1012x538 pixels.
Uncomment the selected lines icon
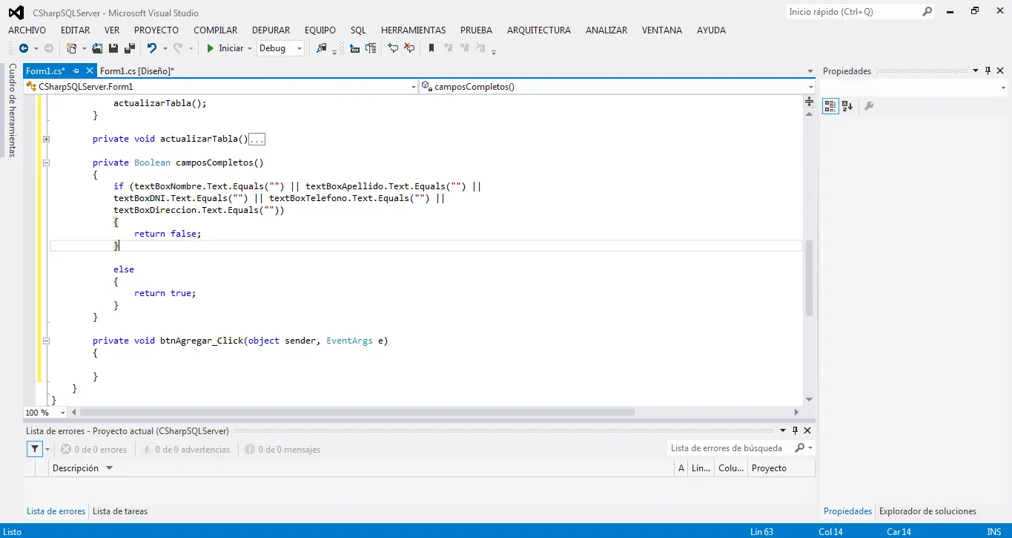point(409,48)
